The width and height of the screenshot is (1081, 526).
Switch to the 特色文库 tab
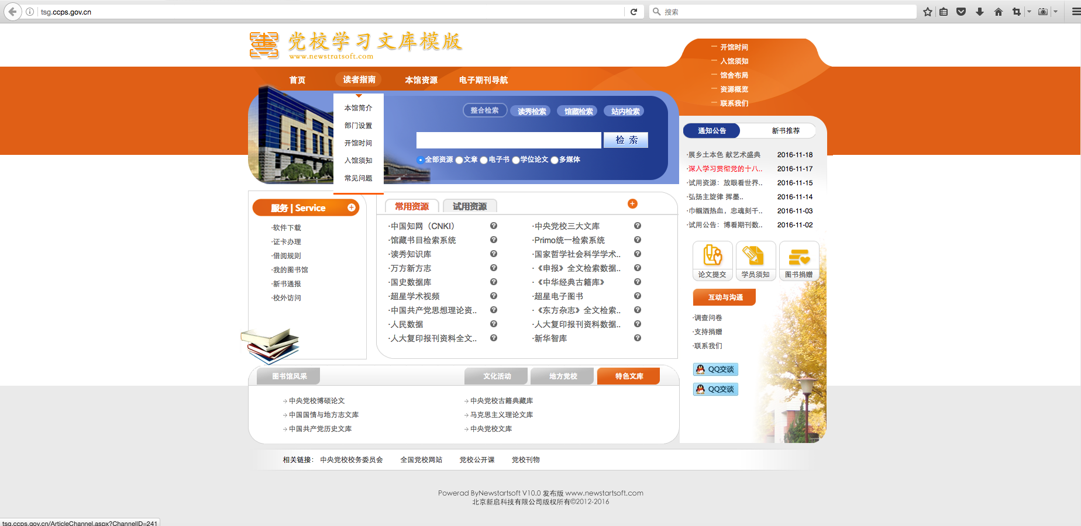pyautogui.click(x=629, y=376)
